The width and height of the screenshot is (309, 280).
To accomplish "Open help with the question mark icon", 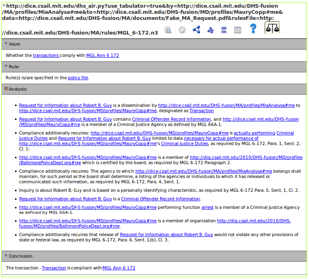I will click(x=253, y=28).
